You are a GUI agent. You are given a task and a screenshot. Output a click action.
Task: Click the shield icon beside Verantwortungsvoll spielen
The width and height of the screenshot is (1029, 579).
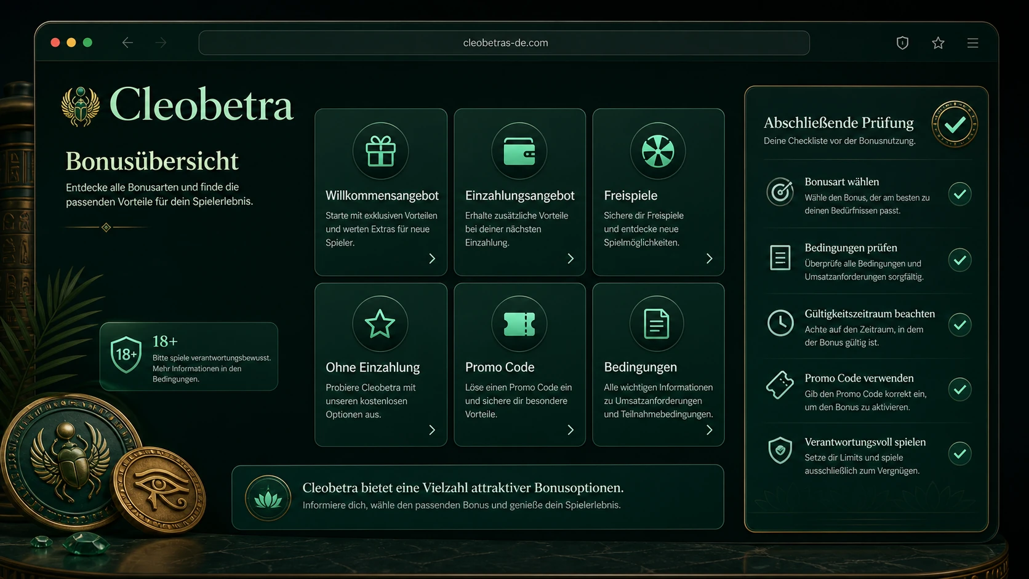pyautogui.click(x=780, y=450)
